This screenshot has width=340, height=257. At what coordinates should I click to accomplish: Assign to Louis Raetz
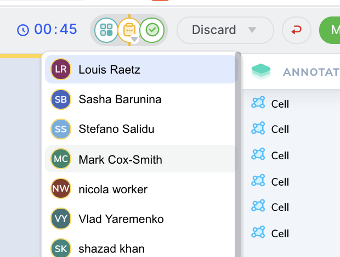141,69
